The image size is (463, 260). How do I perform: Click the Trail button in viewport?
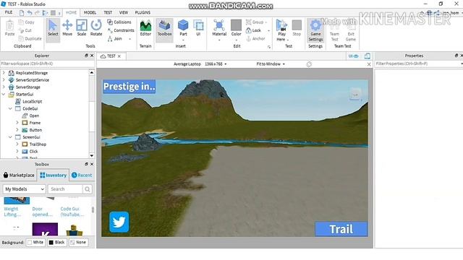pyautogui.click(x=341, y=229)
